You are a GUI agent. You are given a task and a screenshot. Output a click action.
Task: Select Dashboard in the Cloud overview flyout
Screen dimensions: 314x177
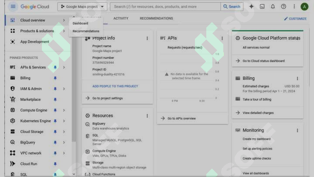pyautogui.click(x=80, y=23)
